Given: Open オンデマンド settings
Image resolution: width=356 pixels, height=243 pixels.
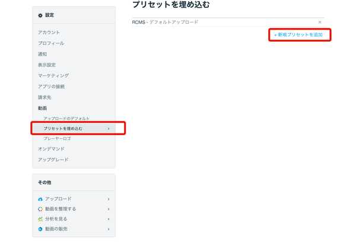Looking at the screenshot, I should [x=51, y=149].
